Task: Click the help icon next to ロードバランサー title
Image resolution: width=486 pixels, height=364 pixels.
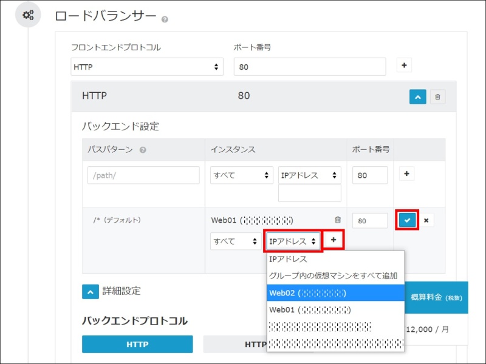Action: tap(165, 19)
